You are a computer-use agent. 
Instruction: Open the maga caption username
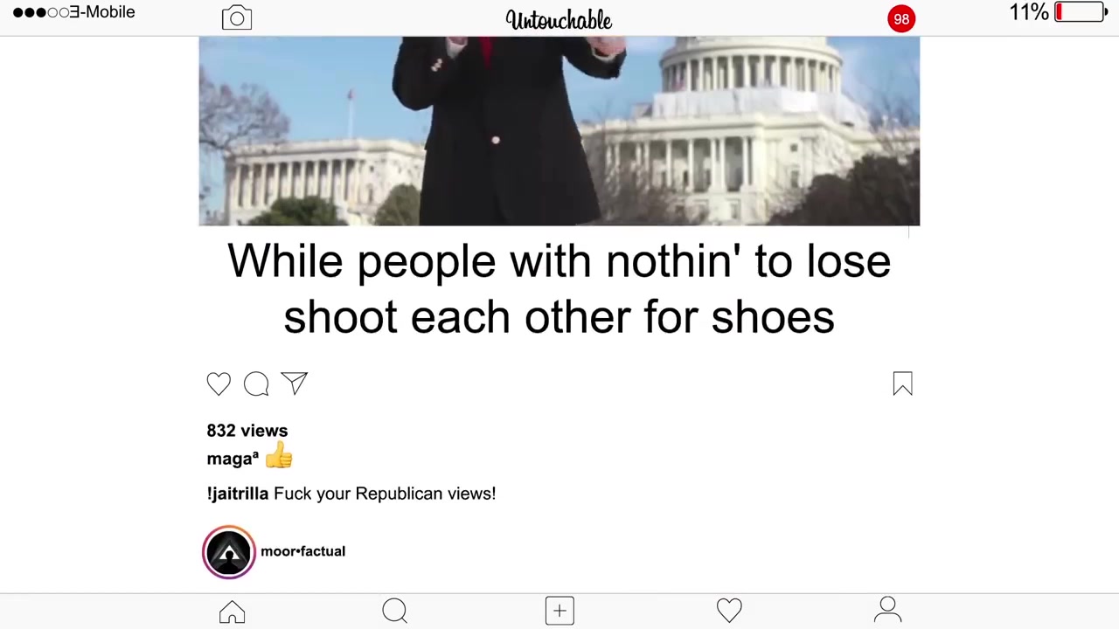(233, 459)
